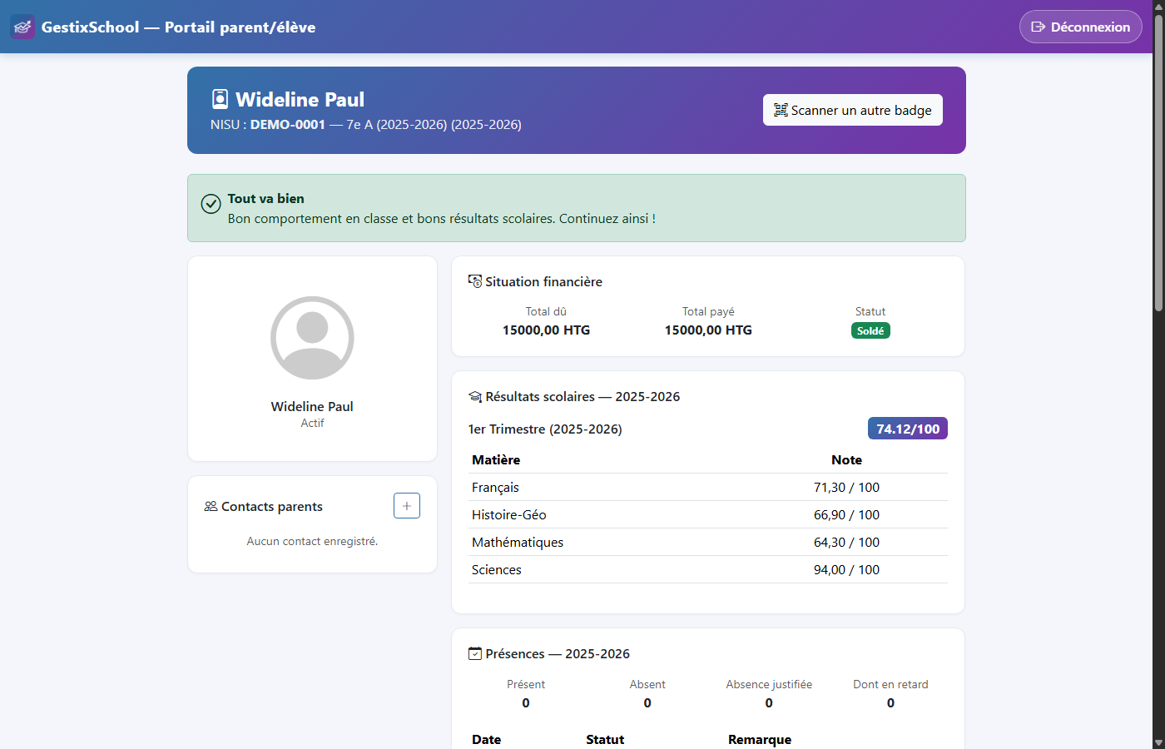The width and height of the screenshot is (1165, 749).
Task: Select the Histoire-Géo subject row
Action: (x=708, y=515)
